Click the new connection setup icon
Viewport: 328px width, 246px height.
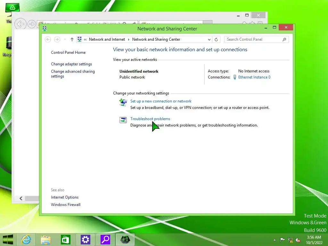123,102
